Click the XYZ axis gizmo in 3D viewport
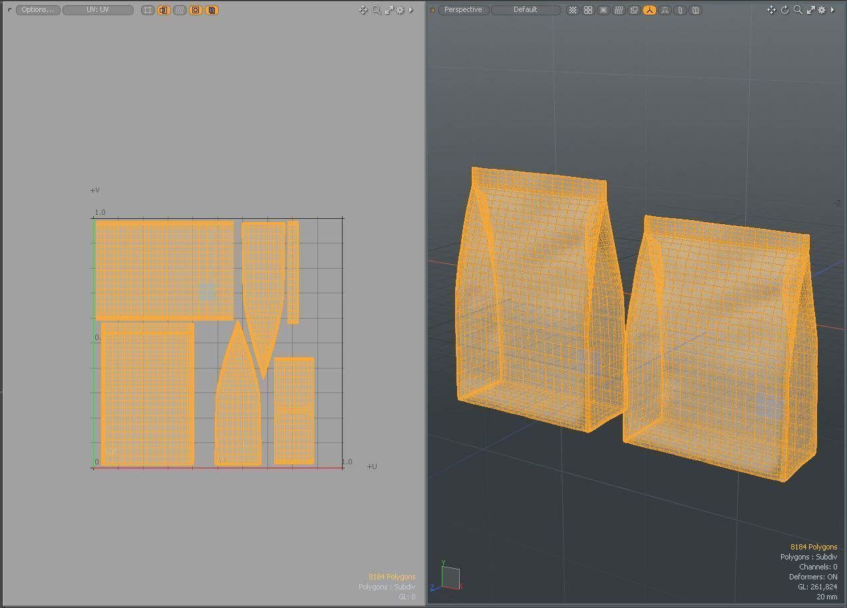Screen dimensions: 847x608 click(x=446, y=577)
